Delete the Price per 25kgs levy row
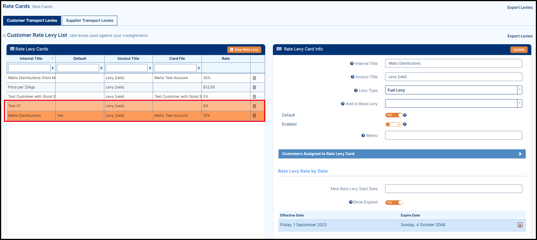 (x=254, y=87)
